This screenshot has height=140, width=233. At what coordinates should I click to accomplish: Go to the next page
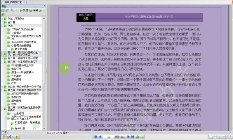click(129, 137)
